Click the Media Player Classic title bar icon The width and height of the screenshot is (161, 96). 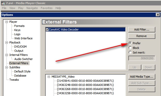[3, 3]
